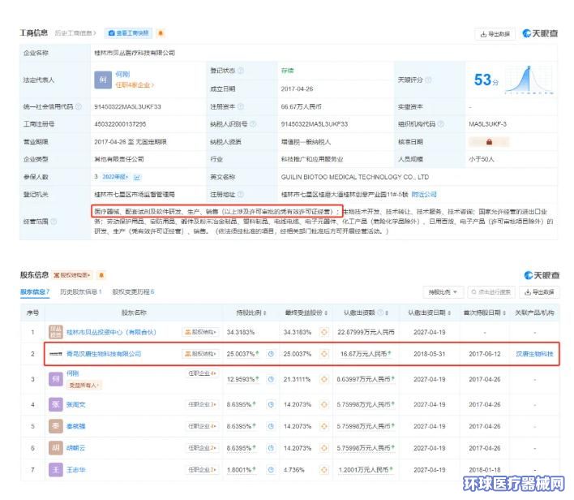
Task: Open shareholder 青岛汉唐生物科技有限公司 link
Action: pyautogui.click(x=104, y=354)
